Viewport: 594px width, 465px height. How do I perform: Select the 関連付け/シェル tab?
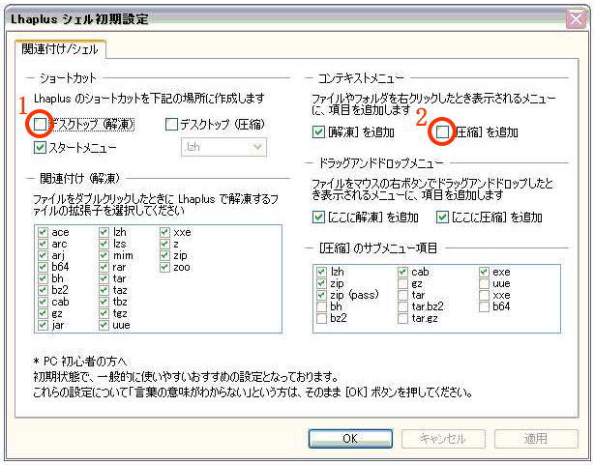(x=60, y=49)
